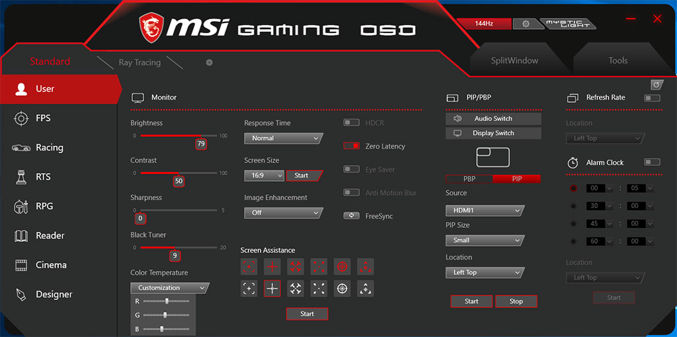Open the Alarm Clock Location dropdown
This screenshot has height=337, width=677.
pos(606,278)
